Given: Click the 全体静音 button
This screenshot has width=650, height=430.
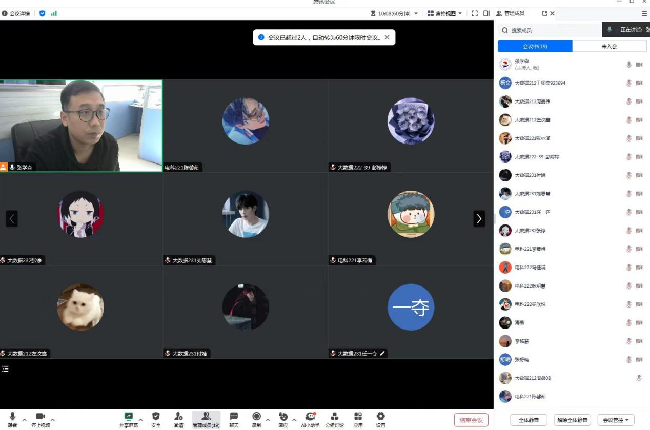Looking at the screenshot, I should (x=528, y=420).
